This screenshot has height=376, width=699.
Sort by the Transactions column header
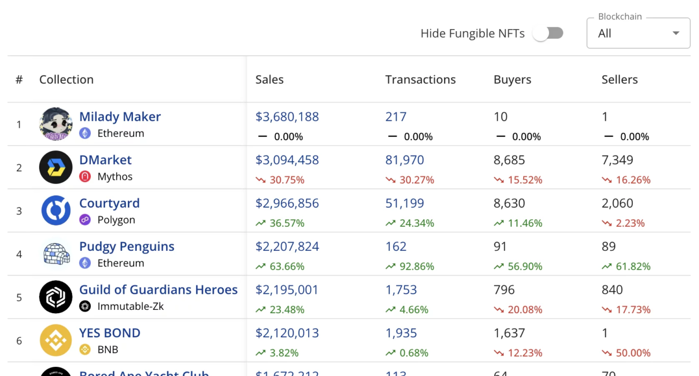coord(420,79)
